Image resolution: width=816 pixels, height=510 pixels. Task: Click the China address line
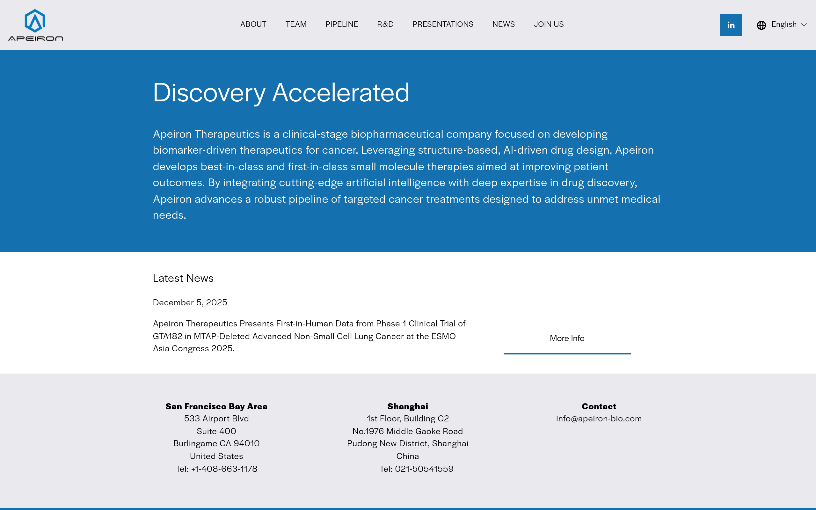point(408,456)
